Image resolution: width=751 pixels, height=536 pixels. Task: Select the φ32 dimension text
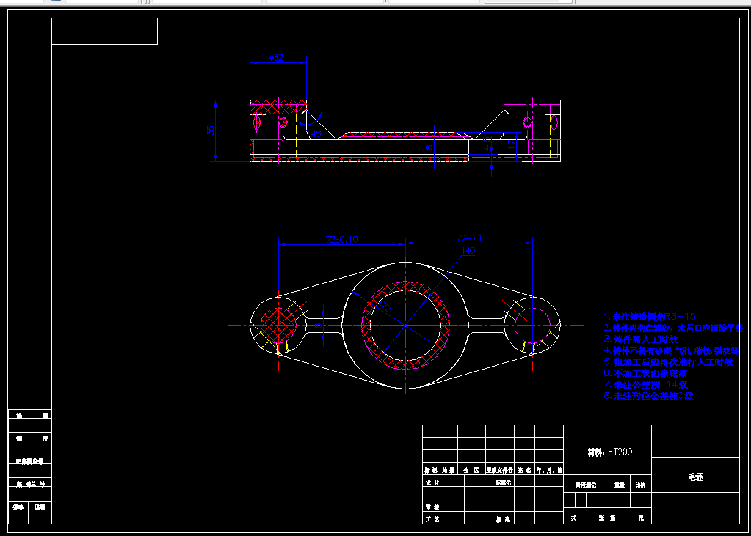[x=276, y=57]
